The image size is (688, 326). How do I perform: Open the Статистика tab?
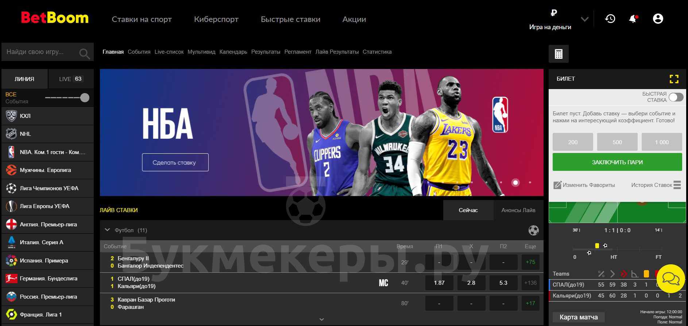click(377, 52)
